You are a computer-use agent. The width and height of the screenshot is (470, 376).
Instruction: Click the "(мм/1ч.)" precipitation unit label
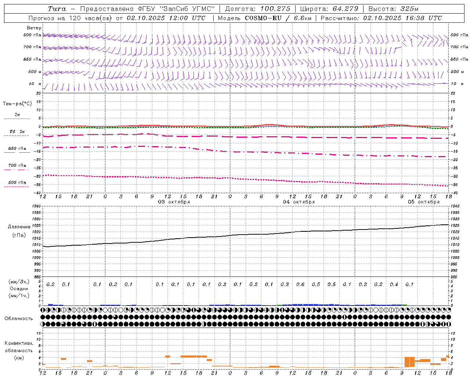coord(19,296)
